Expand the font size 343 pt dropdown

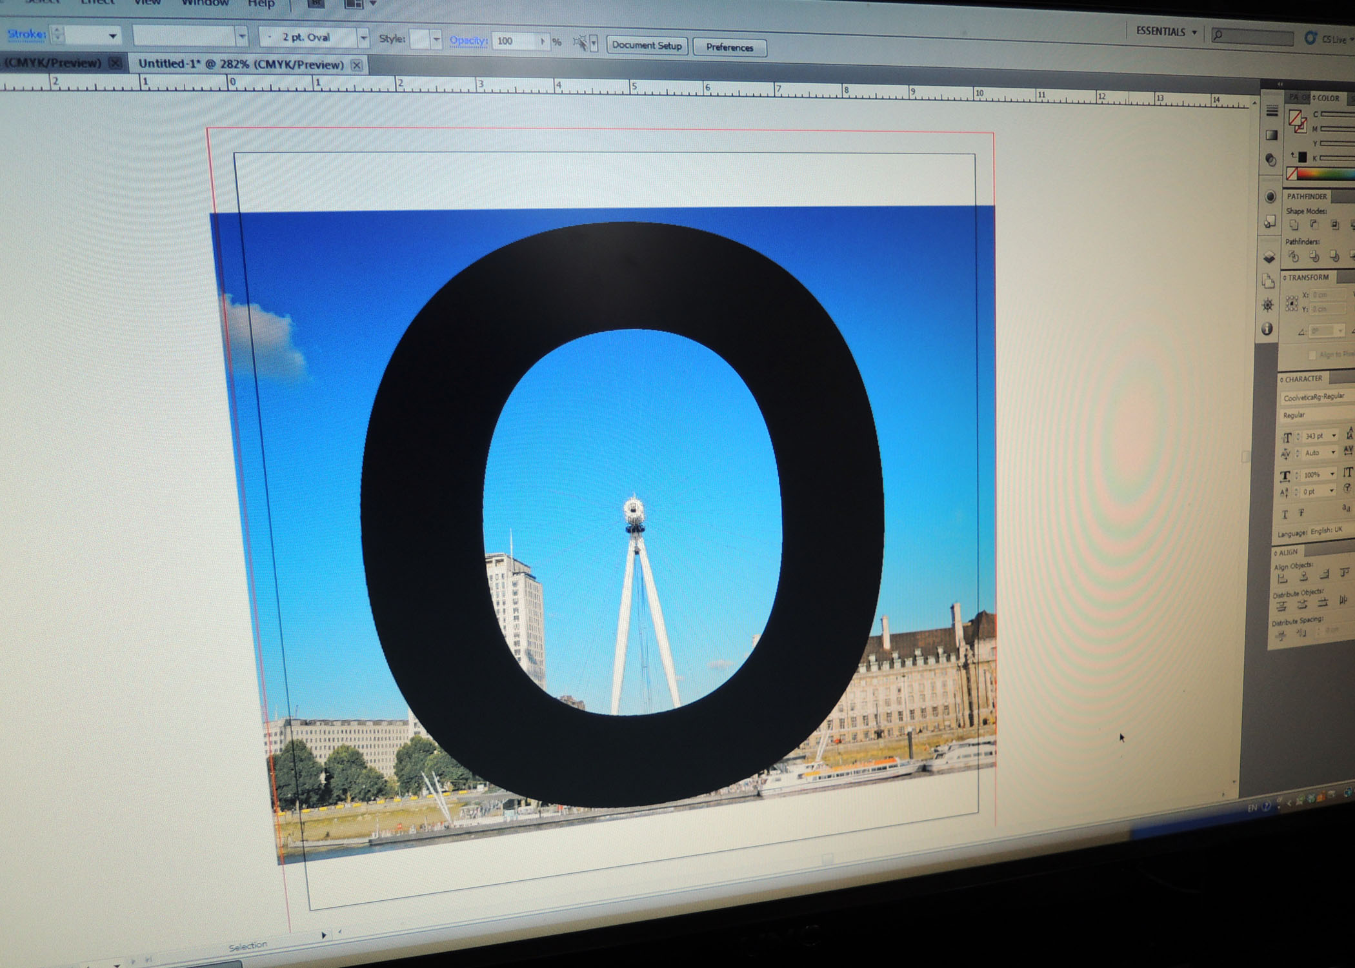pyautogui.click(x=1334, y=436)
